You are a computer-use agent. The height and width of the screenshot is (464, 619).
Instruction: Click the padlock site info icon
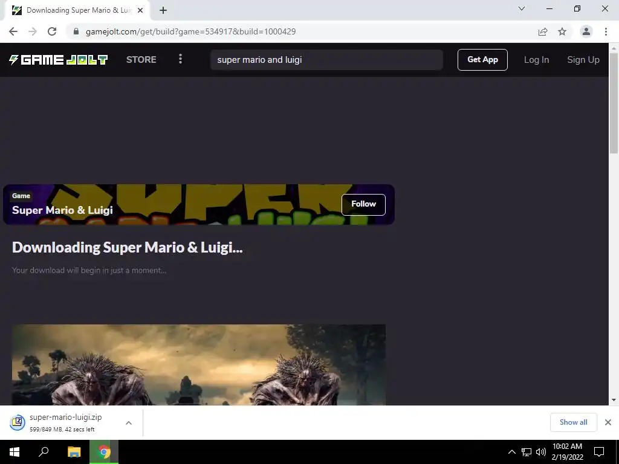(76, 31)
